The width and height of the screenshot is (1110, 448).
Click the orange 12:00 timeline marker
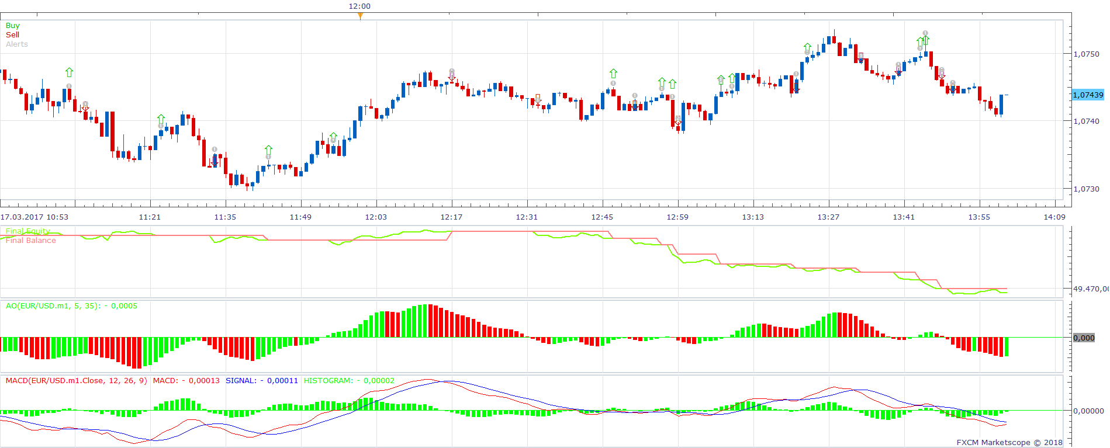(x=360, y=16)
